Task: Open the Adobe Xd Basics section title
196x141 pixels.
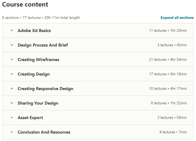Action: click(34, 30)
